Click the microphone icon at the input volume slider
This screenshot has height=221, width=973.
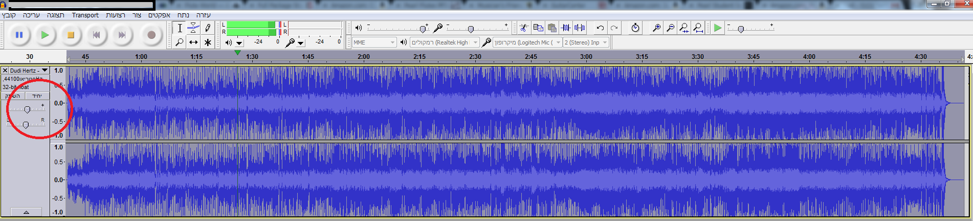(438, 28)
